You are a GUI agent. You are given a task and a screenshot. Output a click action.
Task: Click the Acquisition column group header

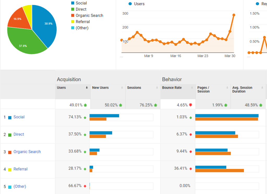[69, 80]
